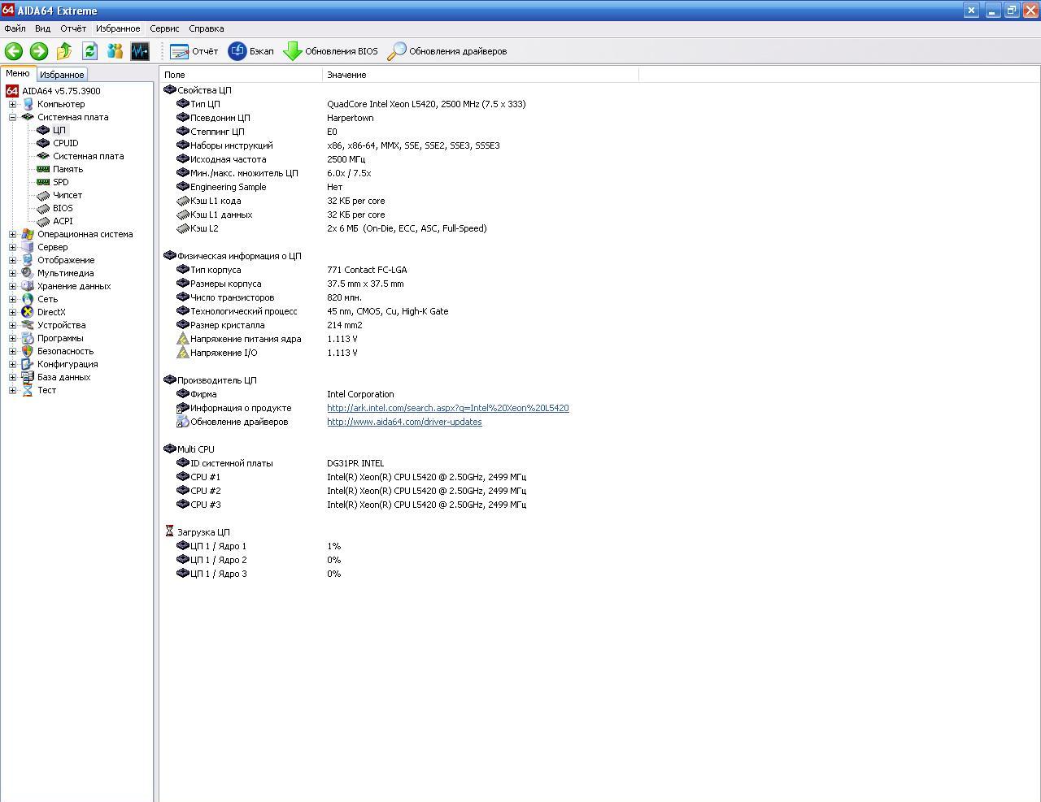The height and width of the screenshot is (802, 1041).
Task: Expand the Операционная система node
Action: tap(12, 234)
